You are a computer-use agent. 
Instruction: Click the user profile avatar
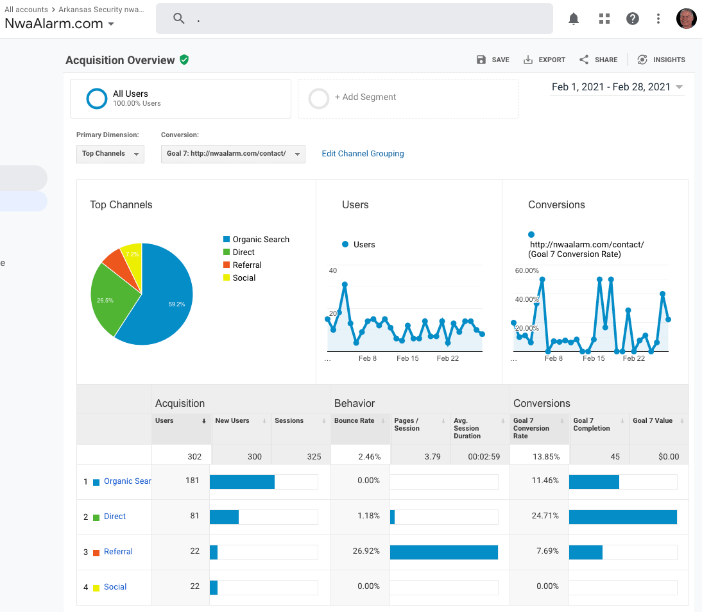[x=686, y=19]
